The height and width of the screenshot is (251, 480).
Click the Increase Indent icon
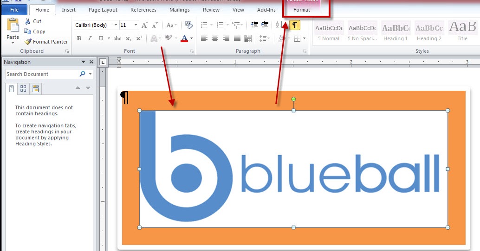tap(265, 25)
